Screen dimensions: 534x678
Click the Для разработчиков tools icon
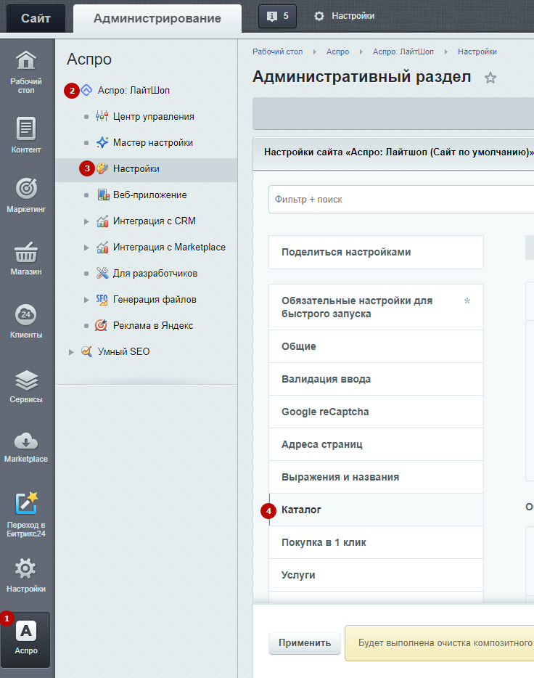[102, 273]
